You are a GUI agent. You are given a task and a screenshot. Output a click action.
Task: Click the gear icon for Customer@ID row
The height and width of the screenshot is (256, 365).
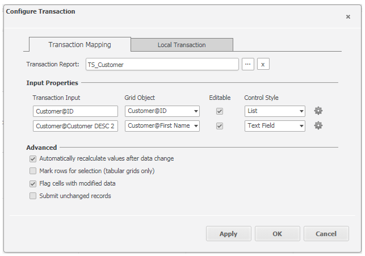(x=318, y=111)
